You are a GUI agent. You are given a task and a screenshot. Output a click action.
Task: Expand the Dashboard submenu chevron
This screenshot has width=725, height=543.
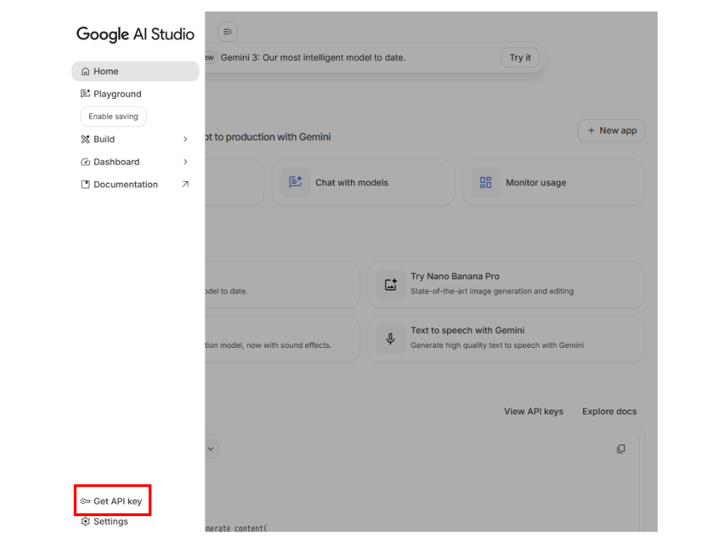point(185,162)
